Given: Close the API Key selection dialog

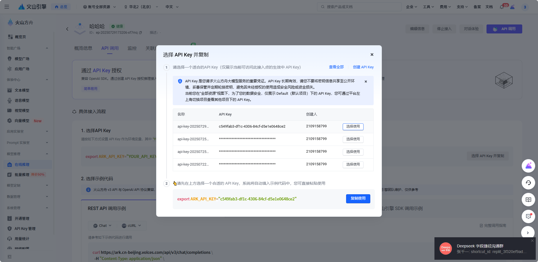Looking at the screenshot, I should 372,55.
